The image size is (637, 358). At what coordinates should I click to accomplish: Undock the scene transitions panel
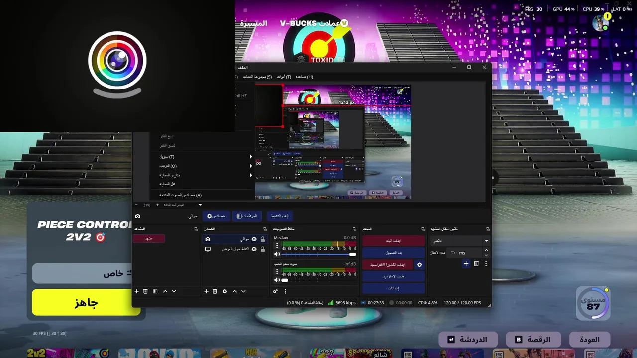(488, 229)
